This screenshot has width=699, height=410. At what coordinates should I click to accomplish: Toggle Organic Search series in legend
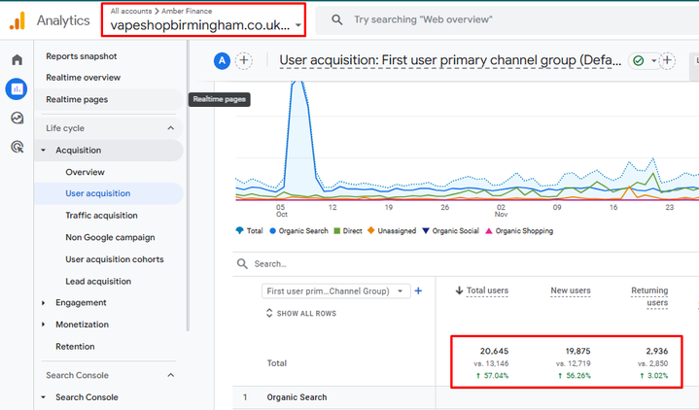[x=298, y=231]
